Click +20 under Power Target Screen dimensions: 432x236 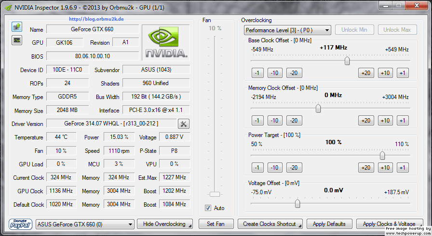point(366,168)
